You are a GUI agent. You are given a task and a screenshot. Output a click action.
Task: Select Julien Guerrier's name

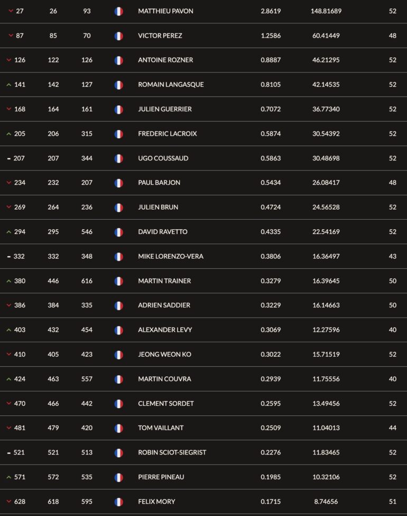point(165,109)
